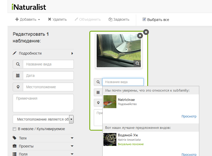Click the calendar icon beside the Дата field
This screenshot has height=156, width=212.
click(x=18, y=76)
